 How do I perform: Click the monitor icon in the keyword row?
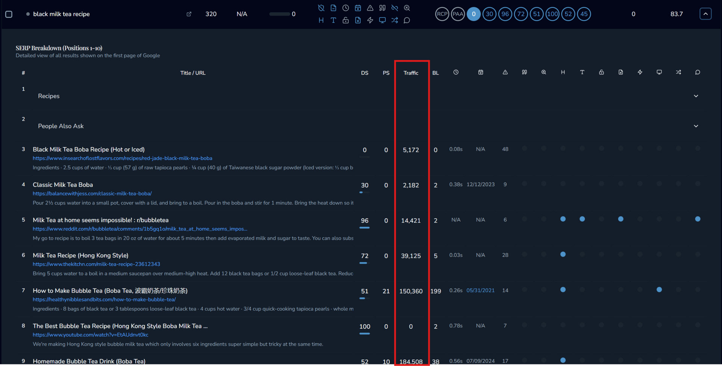coord(382,20)
